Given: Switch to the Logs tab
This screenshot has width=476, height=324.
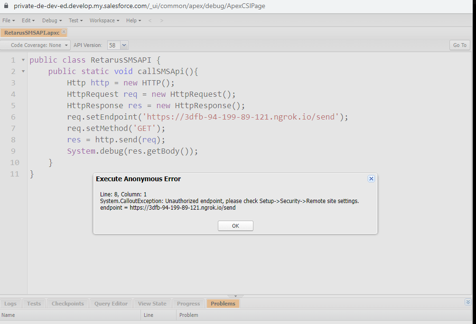Looking at the screenshot, I should [10, 304].
